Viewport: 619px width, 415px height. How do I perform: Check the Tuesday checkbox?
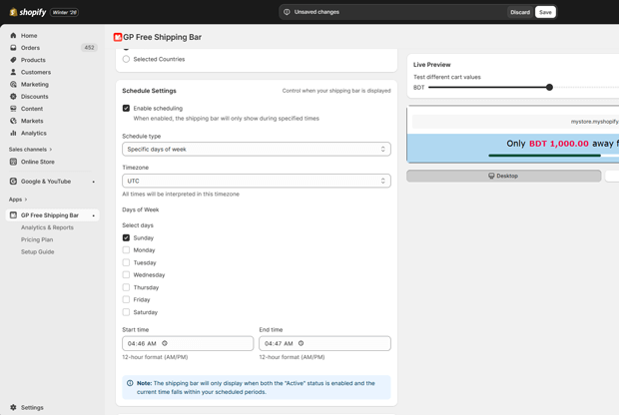coord(126,262)
